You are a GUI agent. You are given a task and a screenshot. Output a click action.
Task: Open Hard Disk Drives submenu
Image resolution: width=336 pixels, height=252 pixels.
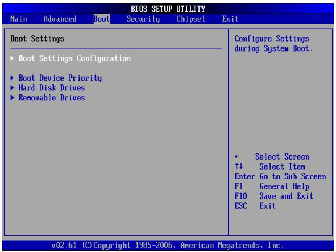[x=52, y=88]
